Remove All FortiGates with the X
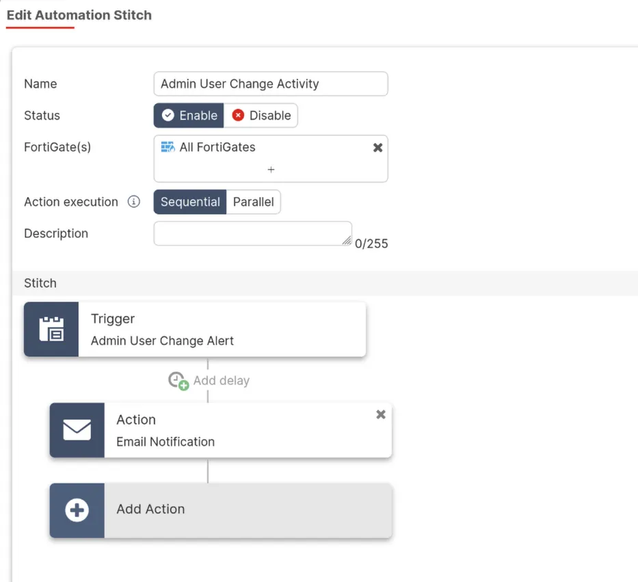This screenshot has height=582, width=638. pyautogui.click(x=377, y=146)
